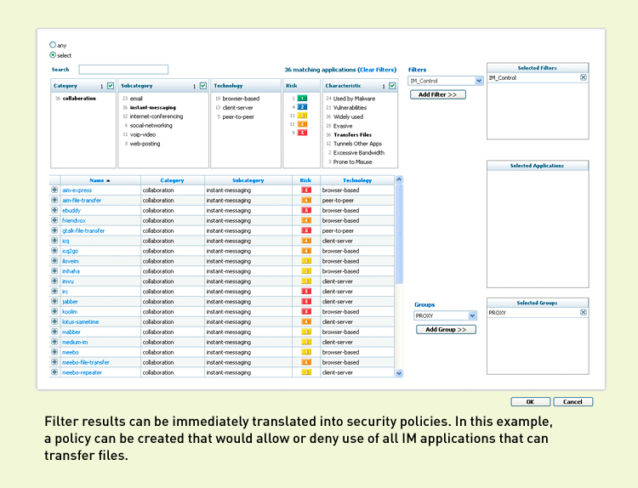Add icq2go using its plus icon
Screen dimensions: 638x488
point(54,251)
